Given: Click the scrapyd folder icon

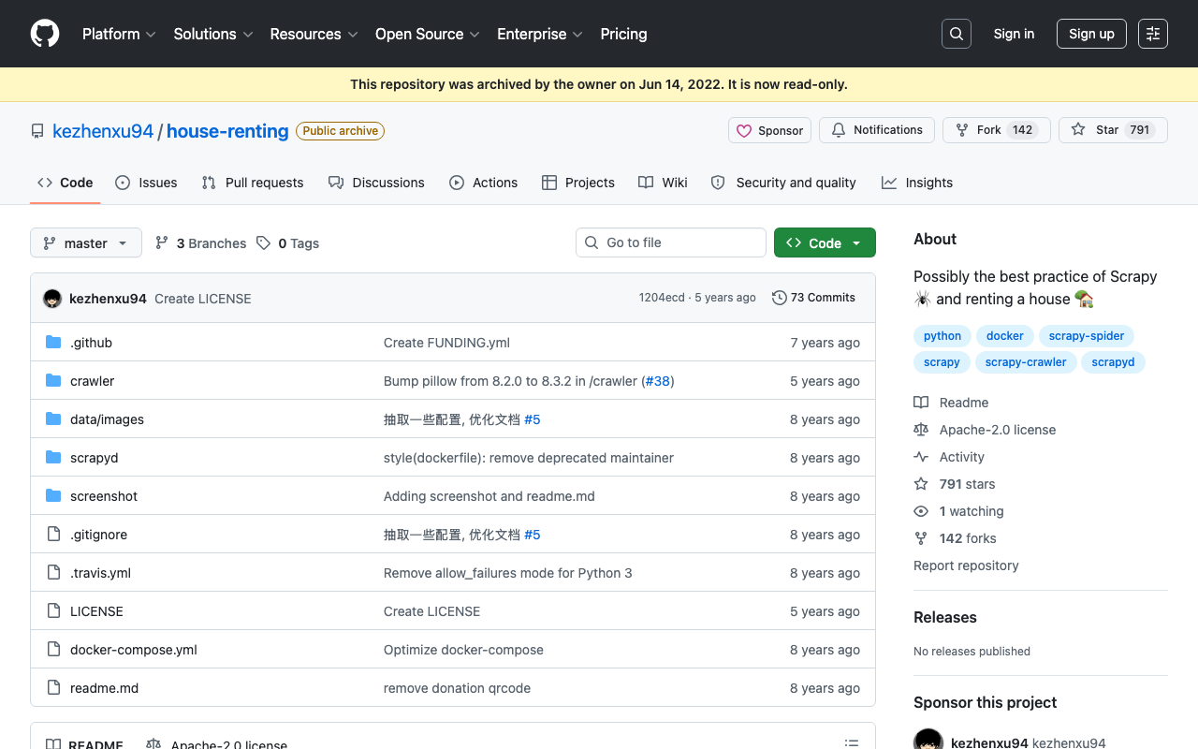Looking at the screenshot, I should [x=53, y=458].
